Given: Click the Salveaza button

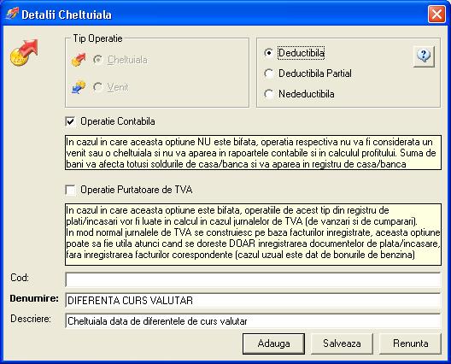Looking at the screenshot, I should (x=342, y=343).
